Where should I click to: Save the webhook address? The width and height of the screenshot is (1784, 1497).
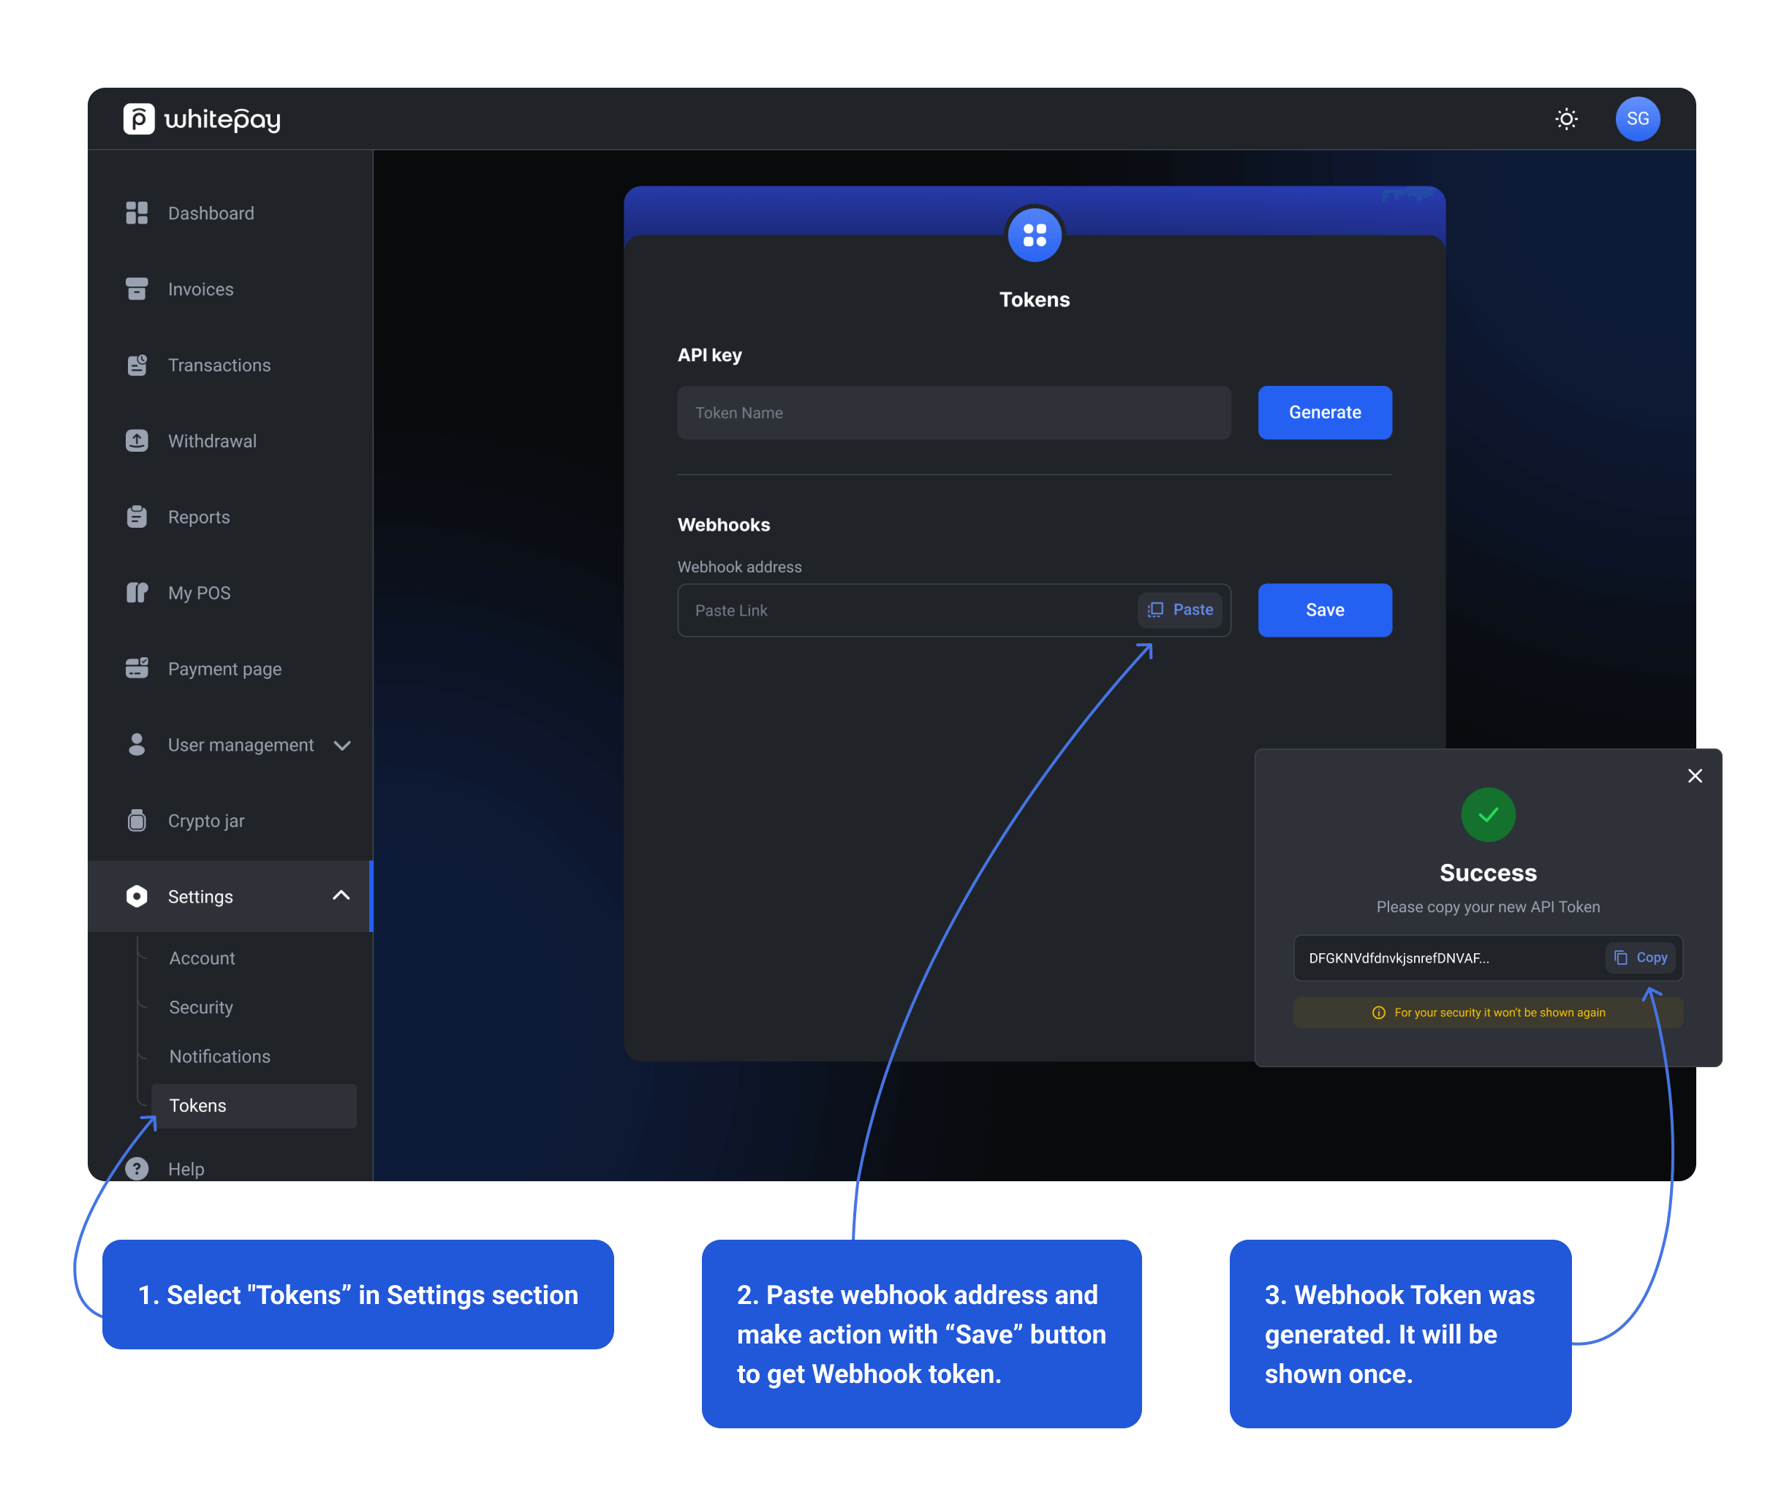[x=1323, y=610]
